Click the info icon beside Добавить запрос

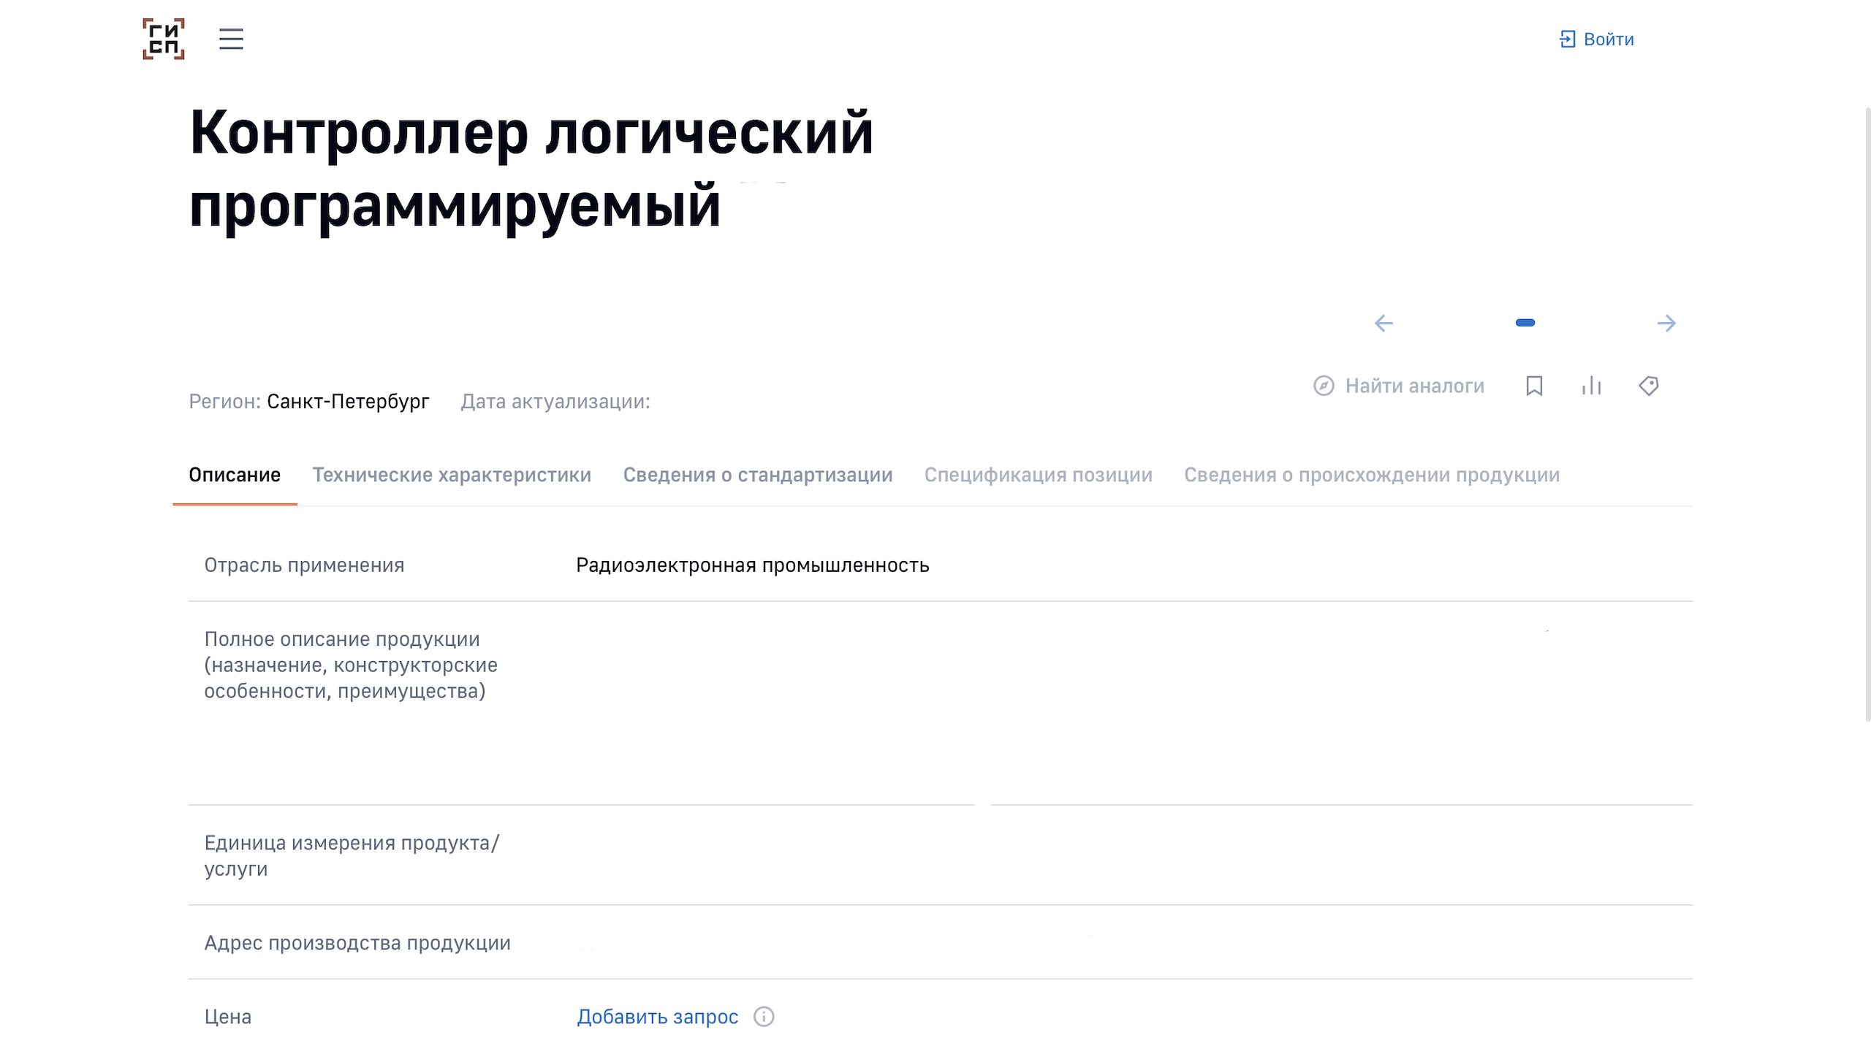(x=763, y=1016)
